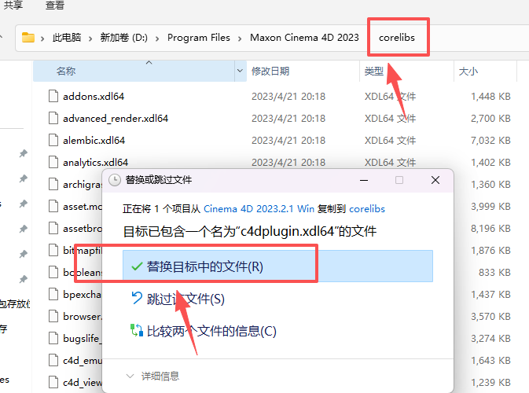The image size is (529, 393).
Task: Click the folder icon in address bar
Action: click(x=28, y=38)
